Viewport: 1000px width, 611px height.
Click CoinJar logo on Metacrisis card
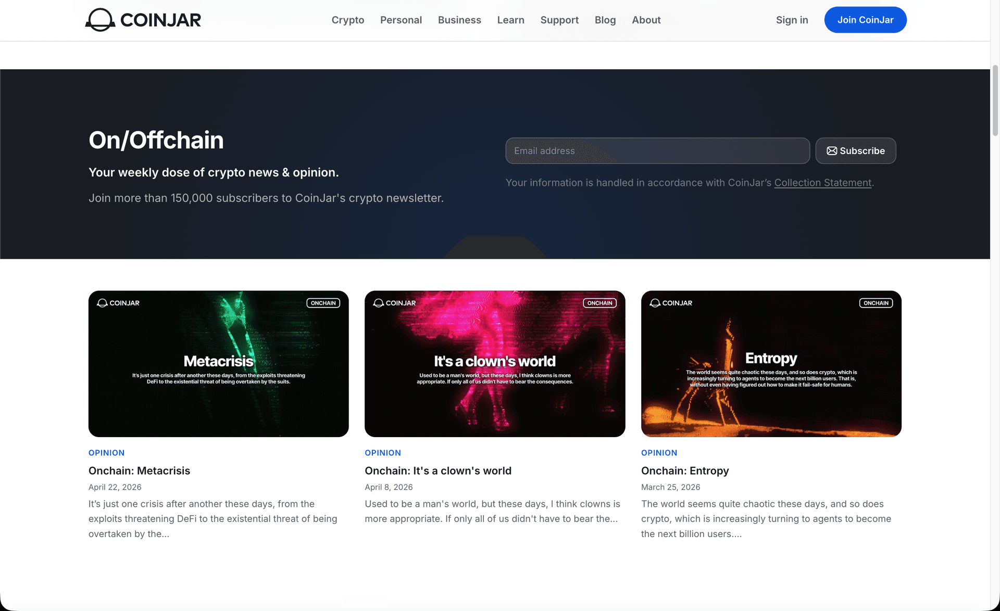click(x=118, y=303)
